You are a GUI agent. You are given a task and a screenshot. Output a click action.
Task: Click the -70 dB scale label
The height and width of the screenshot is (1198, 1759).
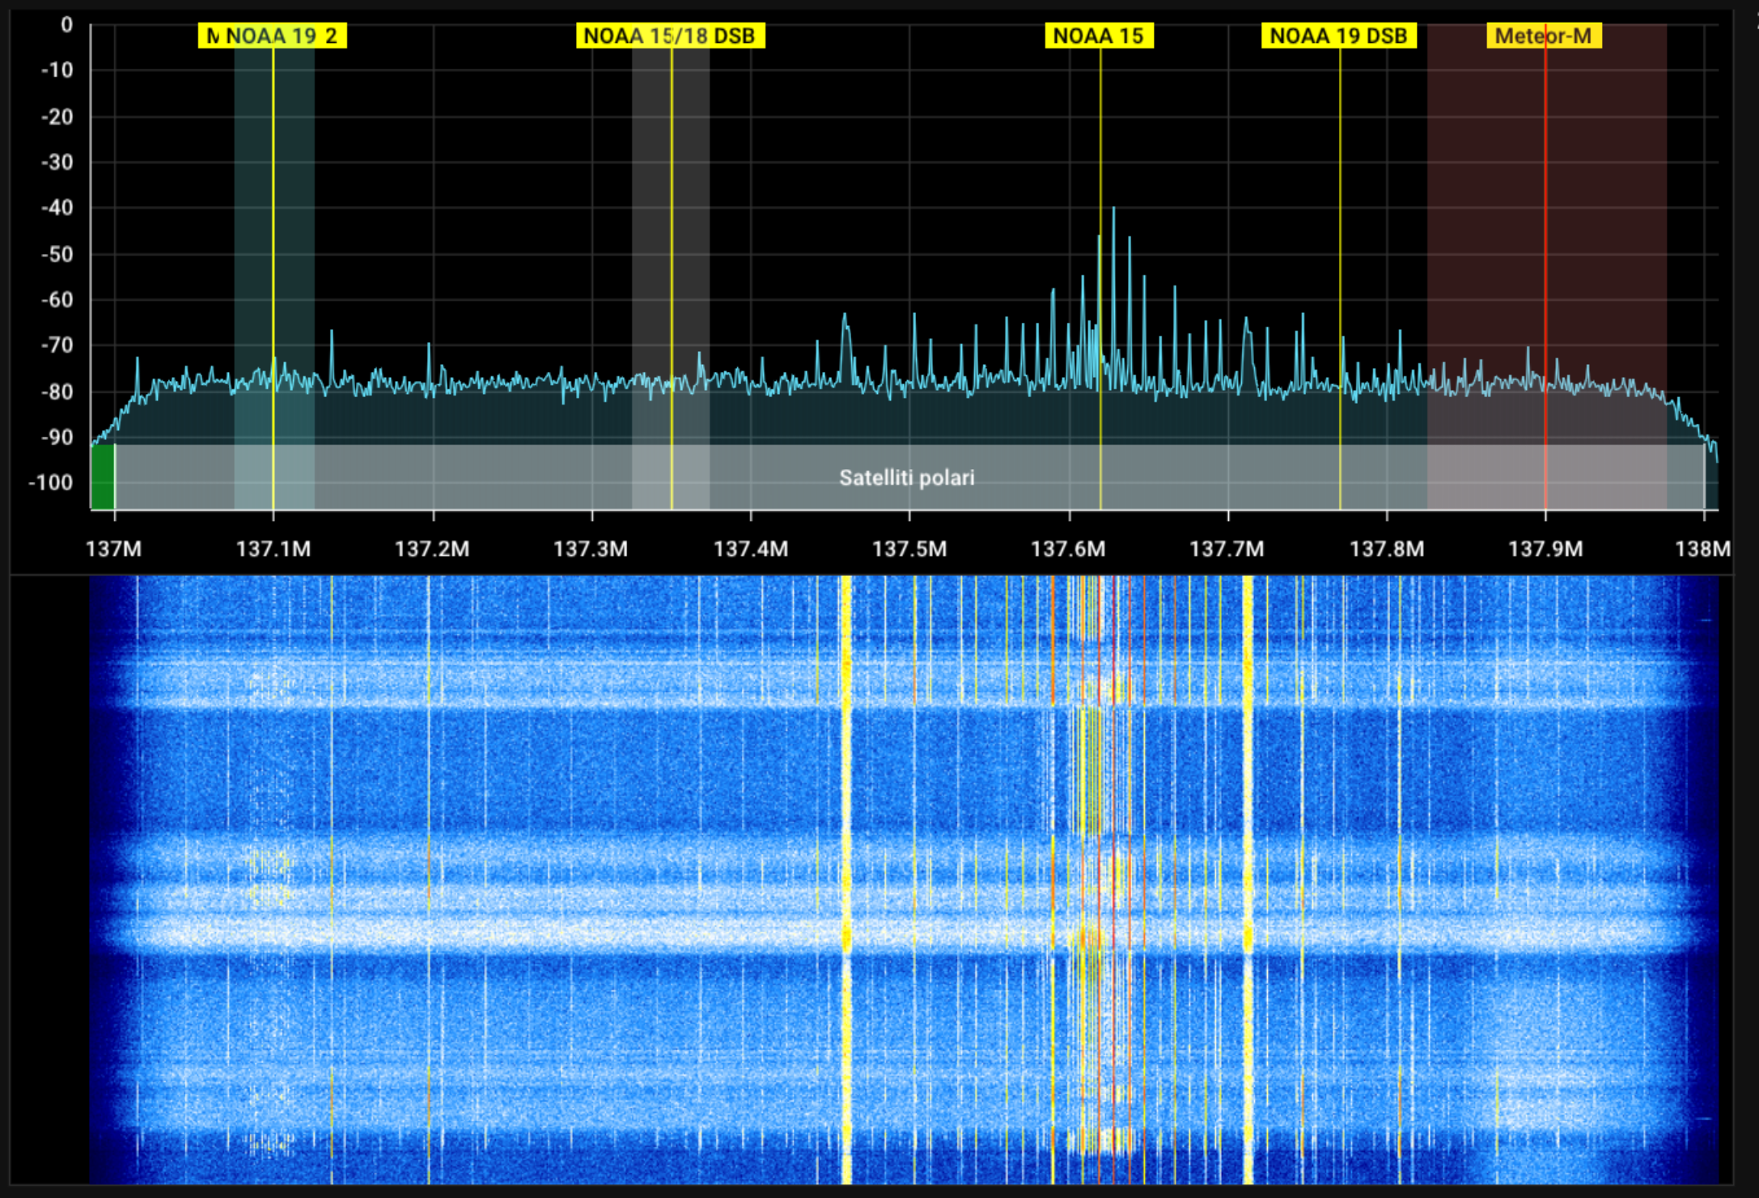coord(57,345)
